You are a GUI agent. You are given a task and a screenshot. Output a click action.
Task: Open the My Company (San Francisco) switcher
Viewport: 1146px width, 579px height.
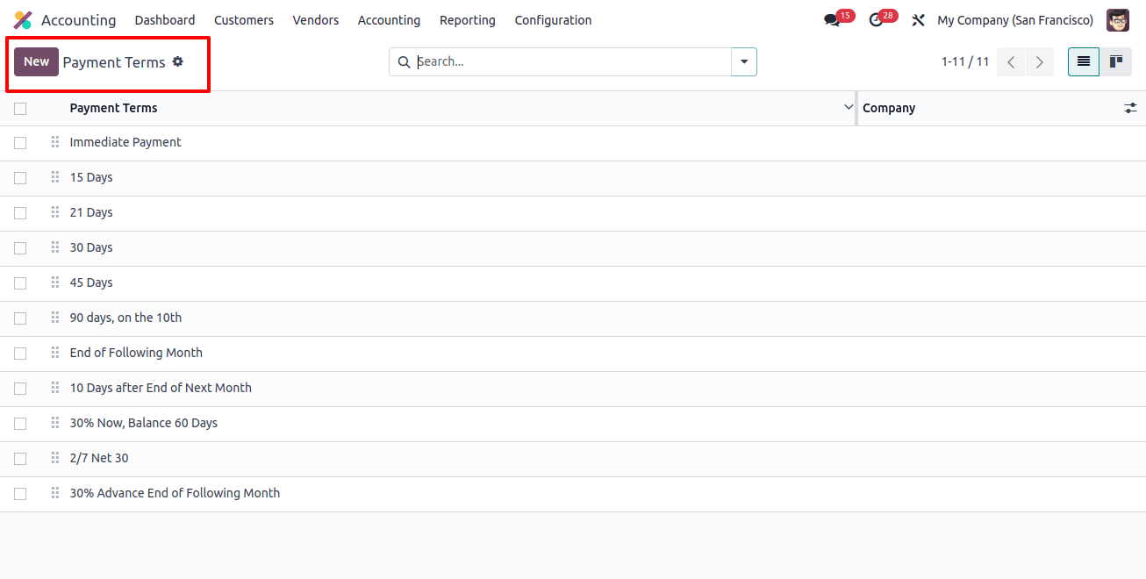point(1015,20)
